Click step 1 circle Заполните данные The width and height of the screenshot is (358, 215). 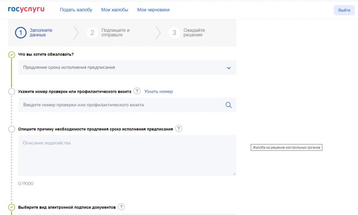[21, 33]
